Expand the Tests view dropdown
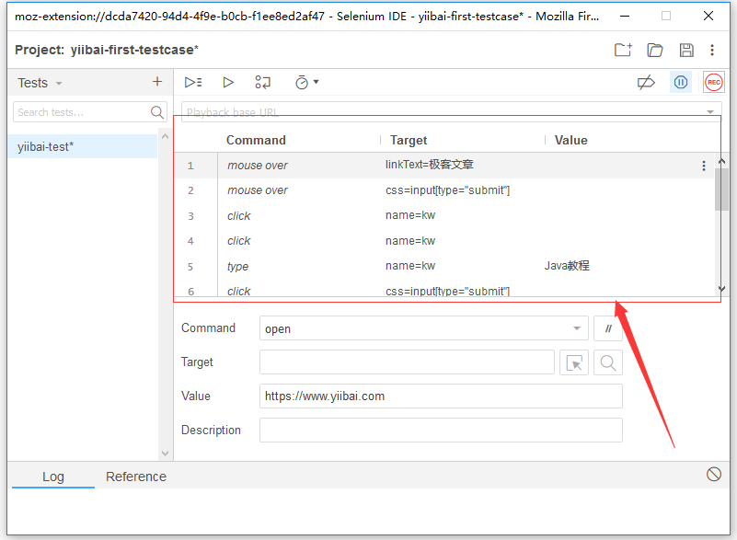 pos(59,84)
